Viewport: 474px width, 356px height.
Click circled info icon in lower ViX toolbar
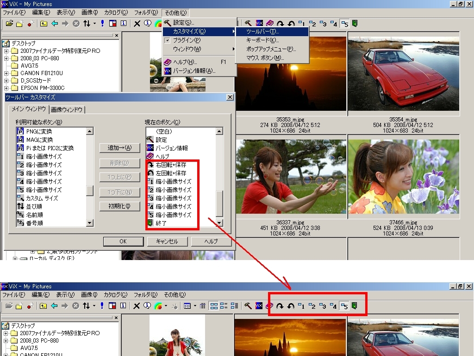point(147,306)
